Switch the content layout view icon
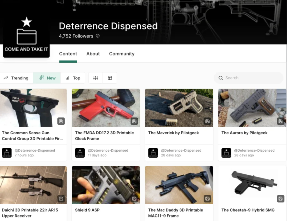The image size is (287, 221). click(x=110, y=78)
